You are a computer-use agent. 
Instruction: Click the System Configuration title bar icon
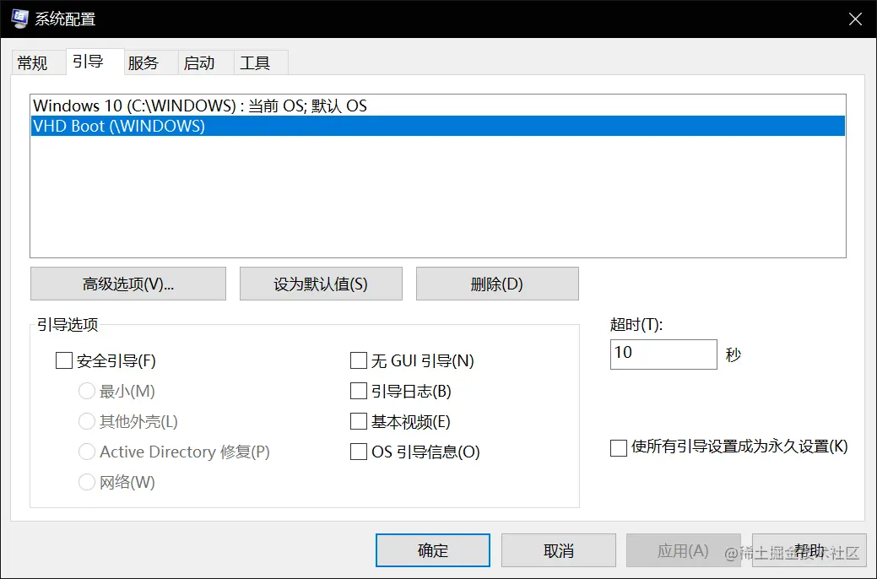19,19
